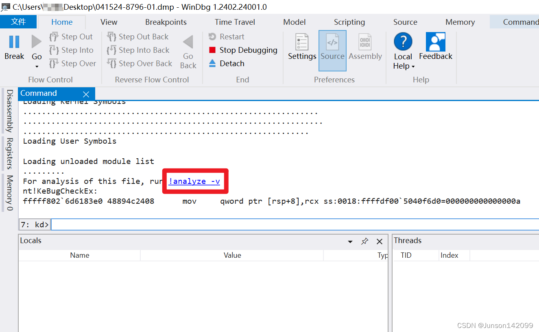This screenshot has height=332, width=539.
Task: Open the Go dropdown arrow
Action: click(37, 67)
